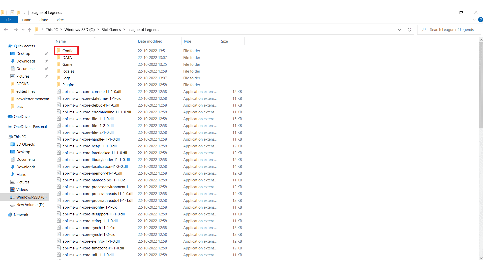The height and width of the screenshot is (260, 483).
Task: Open Customize Quick Access Toolbar dropdown
Action: [x=24, y=13]
